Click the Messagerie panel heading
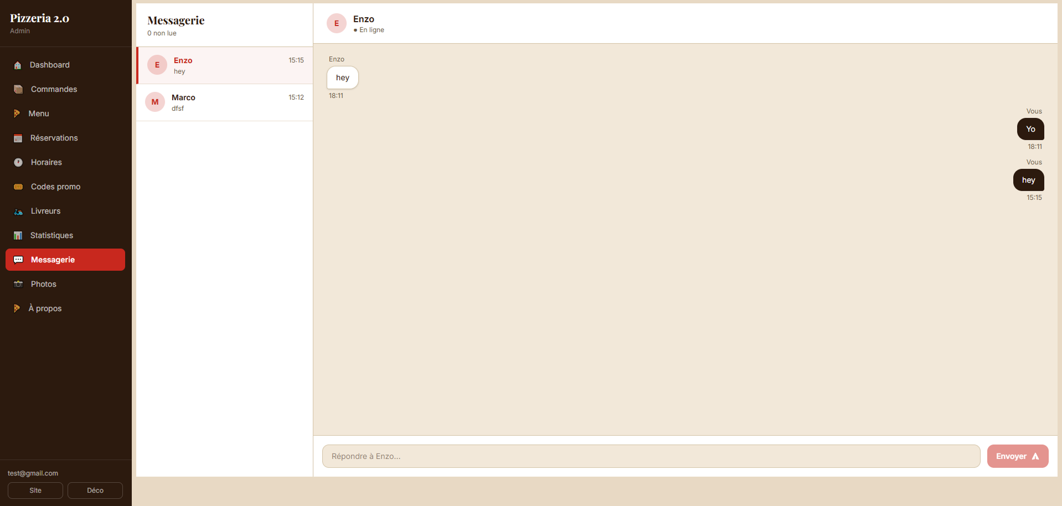Image resolution: width=1062 pixels, height=506 pixels. (176, 20)
